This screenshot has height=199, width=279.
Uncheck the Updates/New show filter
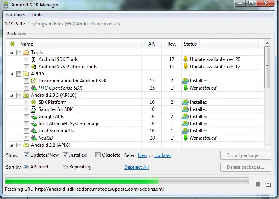tap(26, 155)
